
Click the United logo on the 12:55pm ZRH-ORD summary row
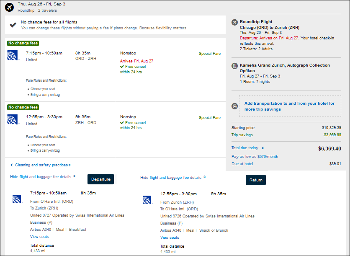pyautogui.click(x=13, y=119)
